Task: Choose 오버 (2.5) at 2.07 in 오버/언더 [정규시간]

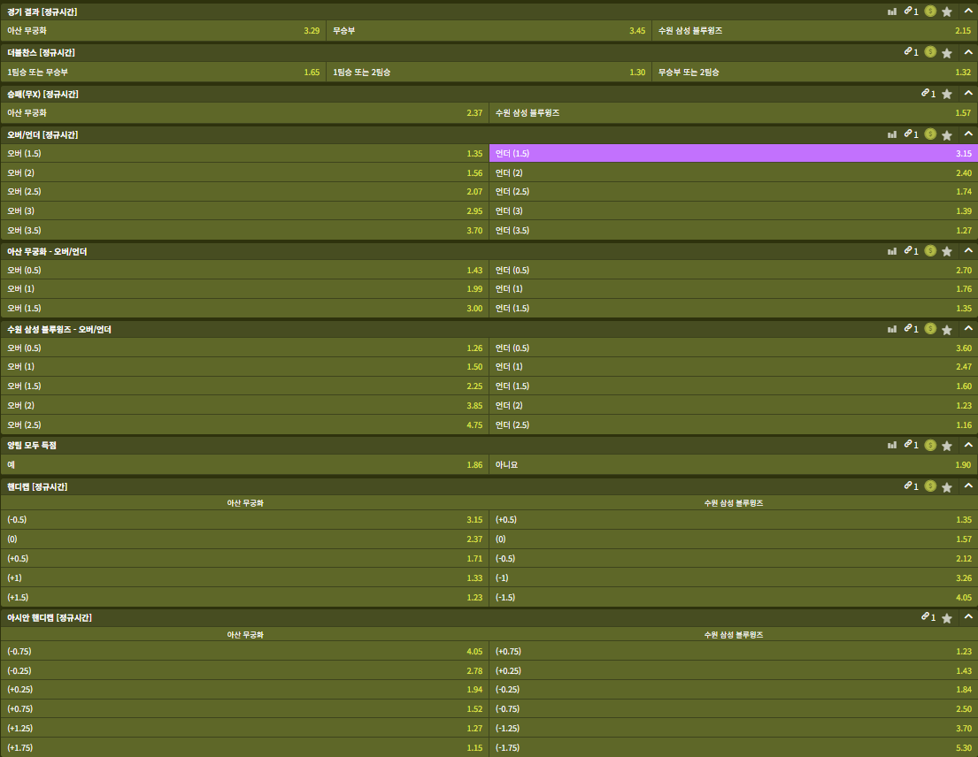Action: (244, 192)
